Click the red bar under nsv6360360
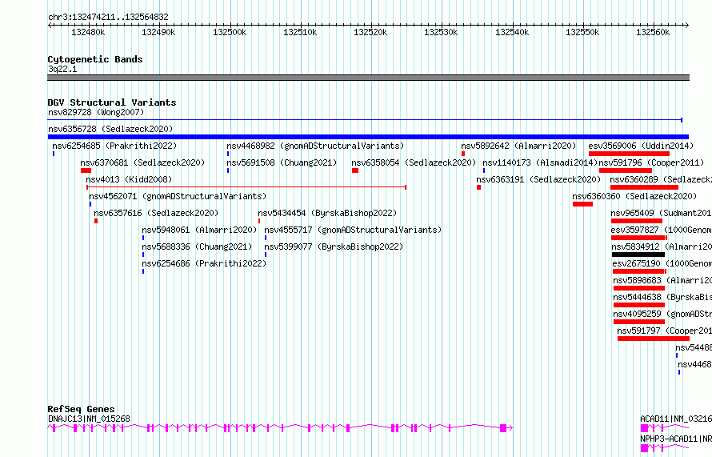Image resolution: width=712 pixels, height=457 pixels. tap(582, 204)
